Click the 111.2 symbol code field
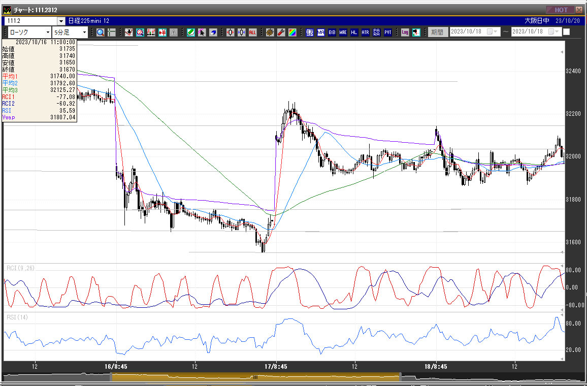 point(30,21)
